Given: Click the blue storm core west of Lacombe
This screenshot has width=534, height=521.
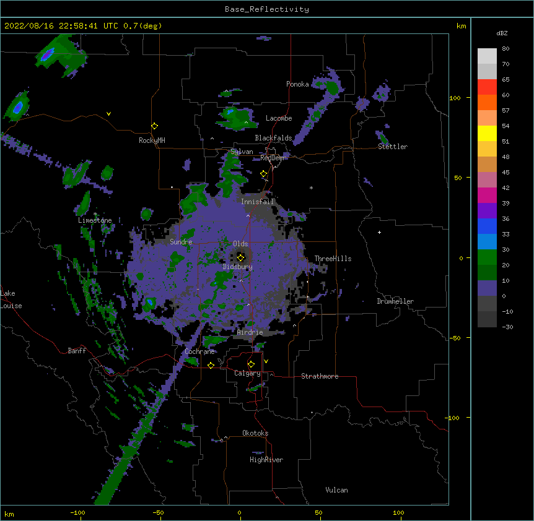Looking at the screenshot, I should click(x=230, y=111).
